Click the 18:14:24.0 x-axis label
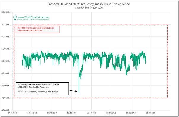Viewport: 179px width, 117px height. 32,113
